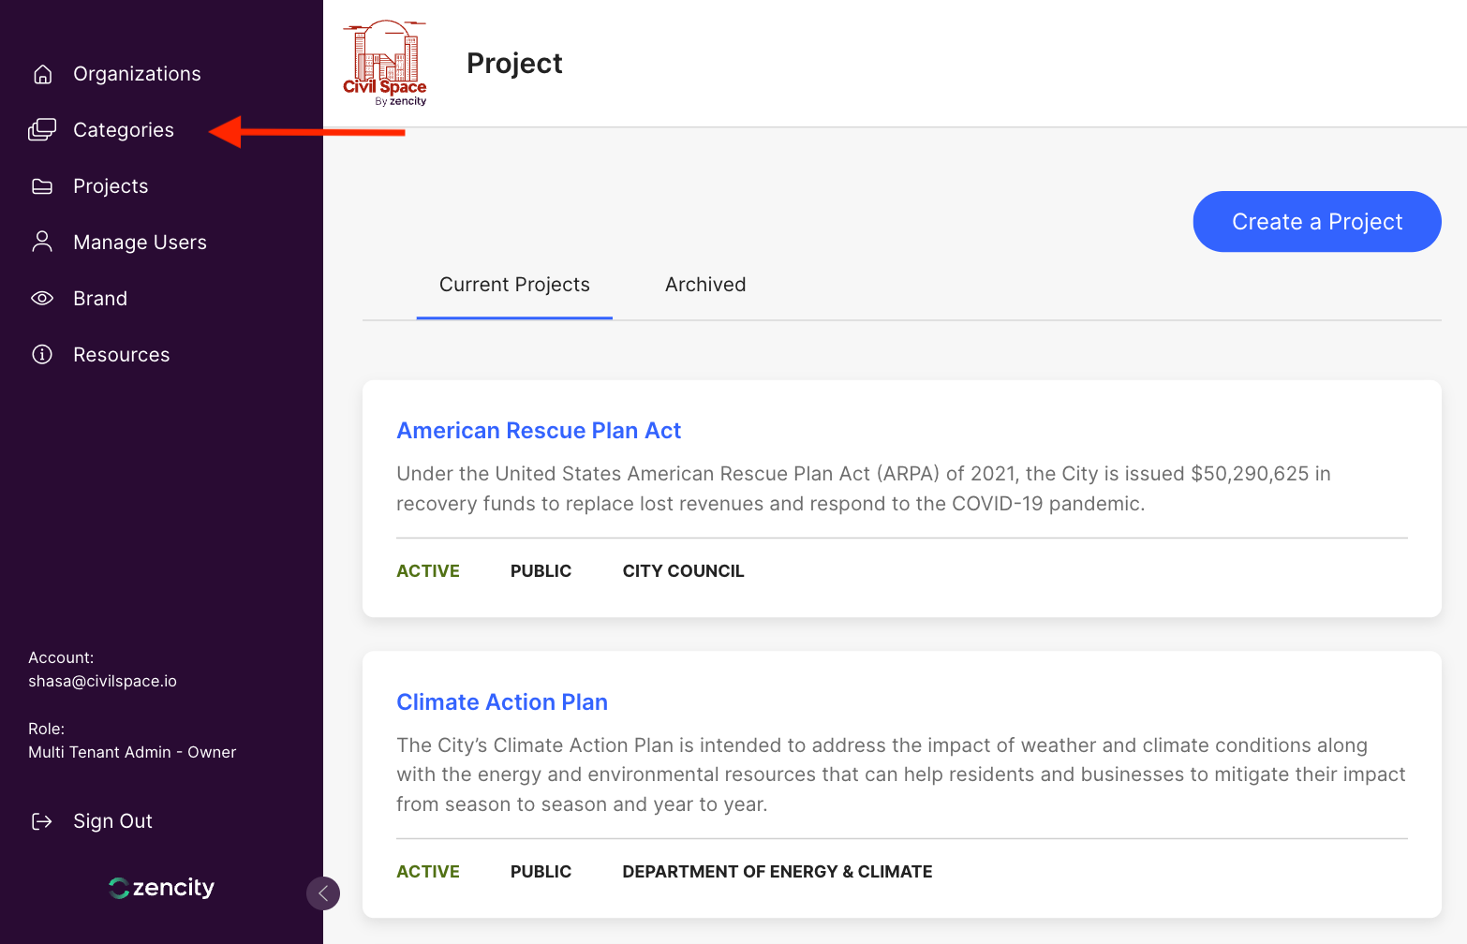The height and width of the screenshot is (944, 1467).
Task: Go to Manage Users in the sidebar
Action: tap(140, 243)
